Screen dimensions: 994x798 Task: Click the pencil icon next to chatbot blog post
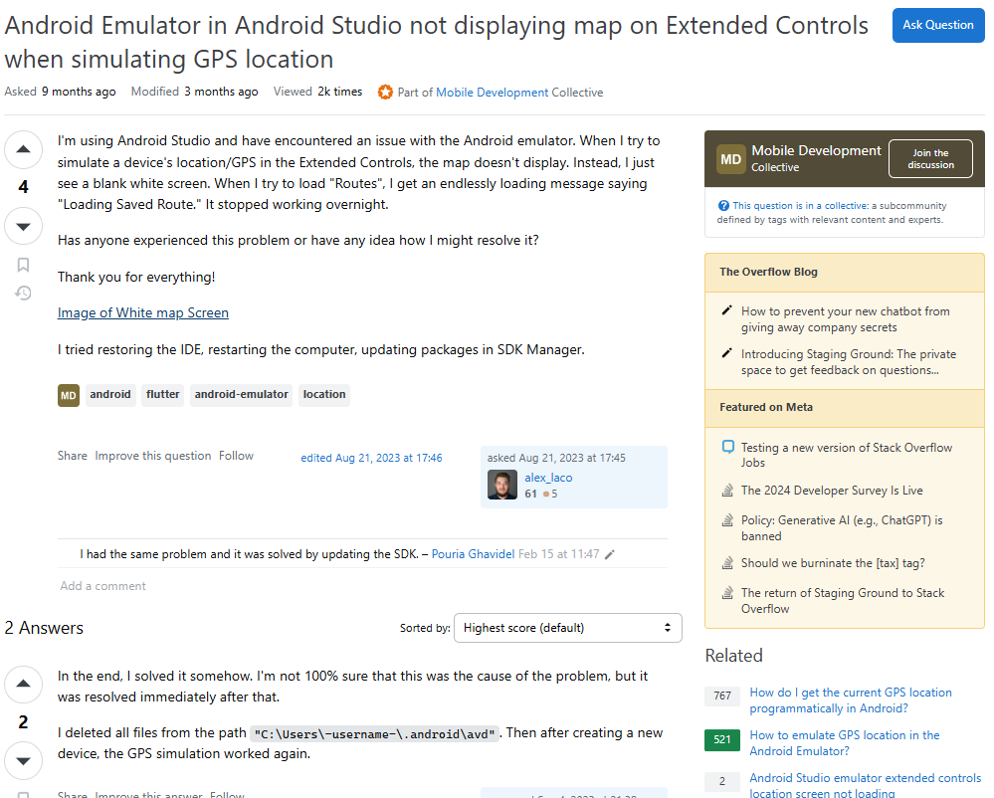[x=727, y=310]
